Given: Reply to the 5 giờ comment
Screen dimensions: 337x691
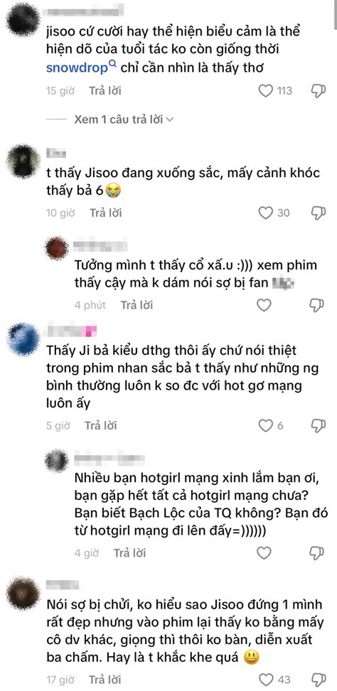Looking at the screenshot, I should [100, 426].
